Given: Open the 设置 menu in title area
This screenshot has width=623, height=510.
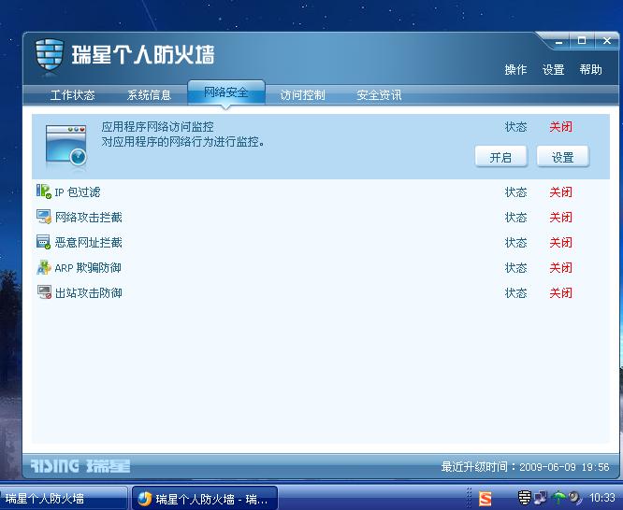Looking at the screenshot, I should [553, 70].
